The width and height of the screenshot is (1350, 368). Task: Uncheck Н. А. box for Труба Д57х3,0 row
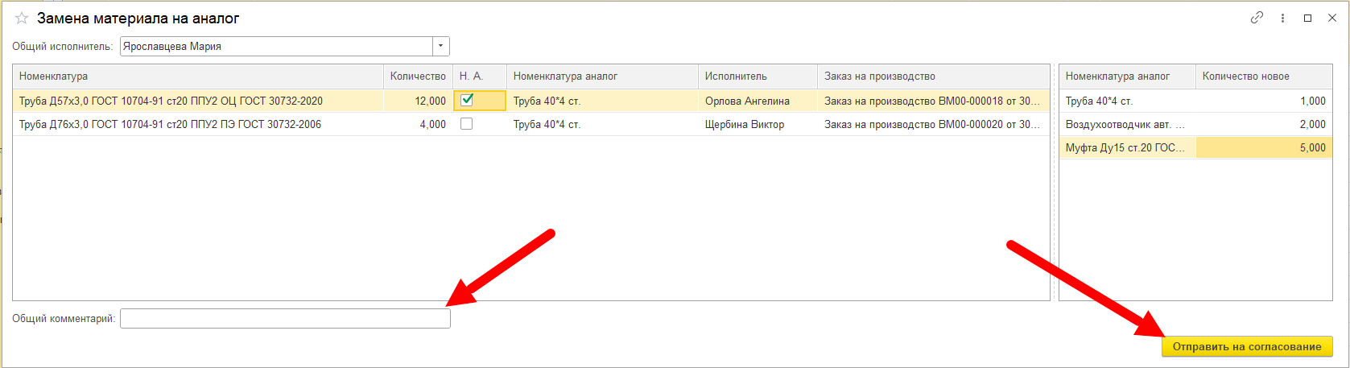(466, 101)
